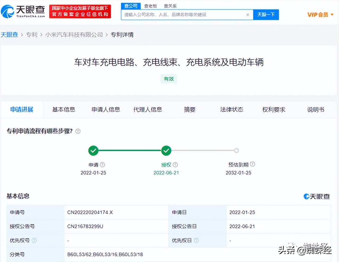Click application date 2022-01-25 under 申请 step
Viewport: 339px width, 262px height.
(x=93, y=173)
